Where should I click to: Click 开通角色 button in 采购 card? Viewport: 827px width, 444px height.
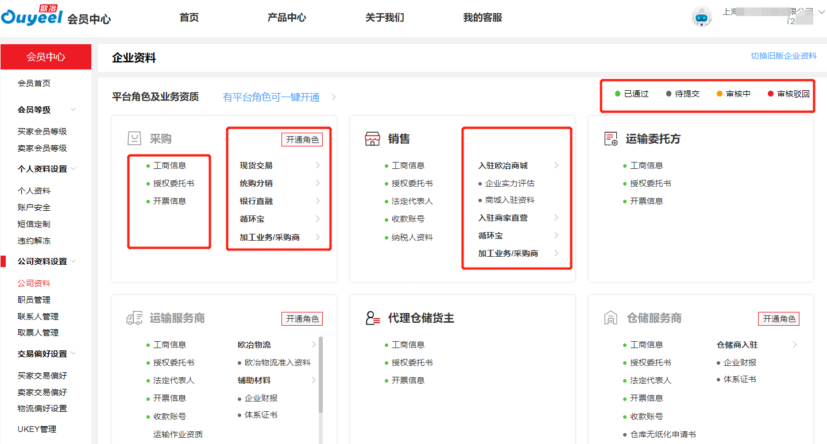pos(302,140)
